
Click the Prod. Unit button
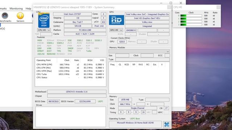(x=99, y=26)
